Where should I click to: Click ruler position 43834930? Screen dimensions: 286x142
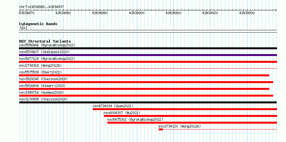tap(247, 13)
